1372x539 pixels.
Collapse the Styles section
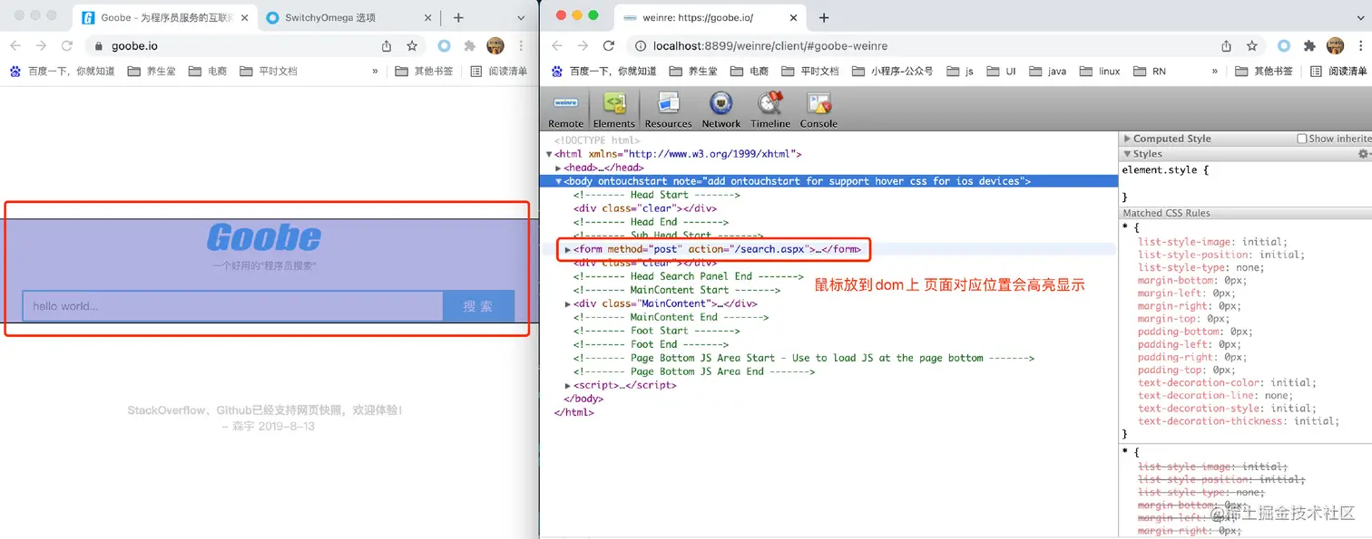1127,154
